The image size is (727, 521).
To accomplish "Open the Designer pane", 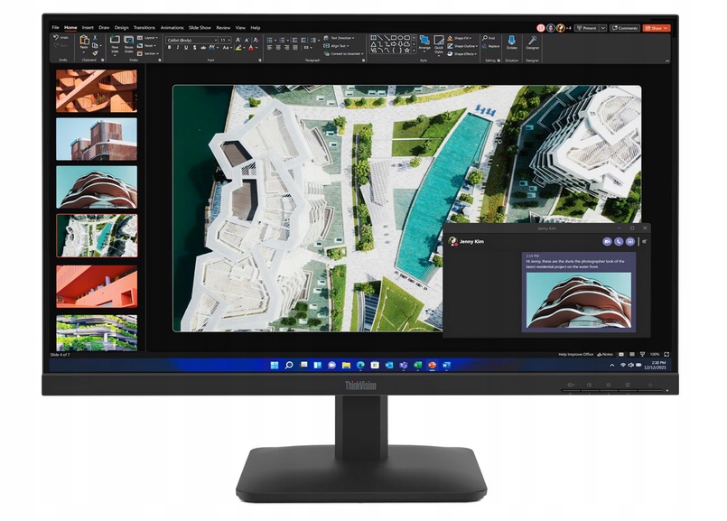I will [x=533, y=42].
